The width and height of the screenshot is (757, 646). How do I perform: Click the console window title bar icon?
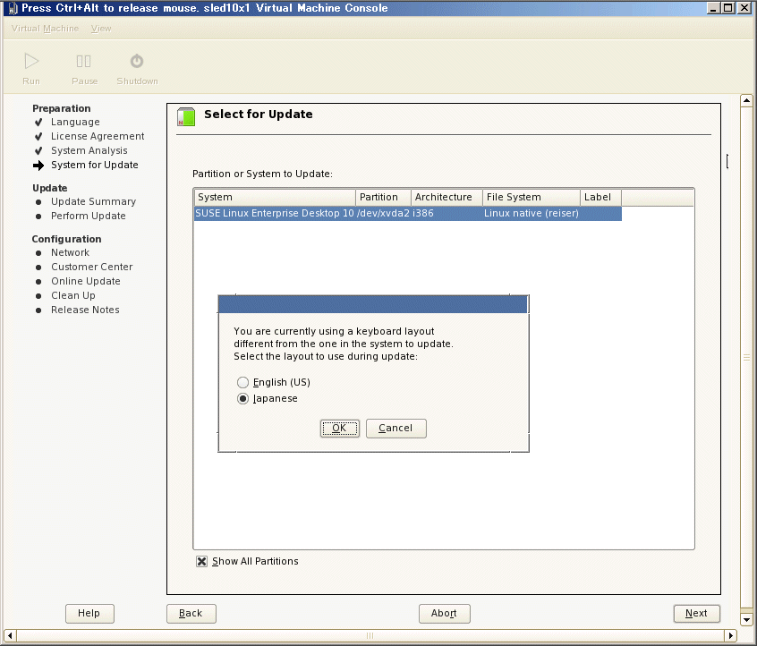point(13,8)
